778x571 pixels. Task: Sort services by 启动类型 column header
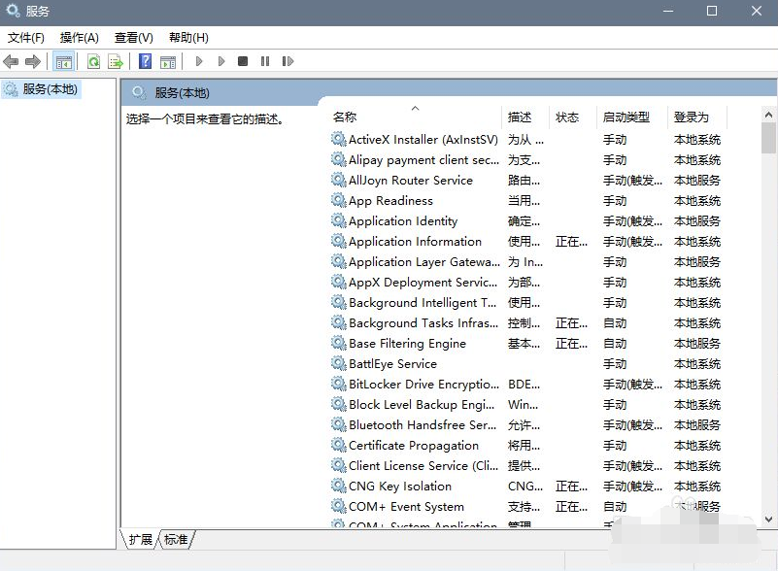(626, 118)
